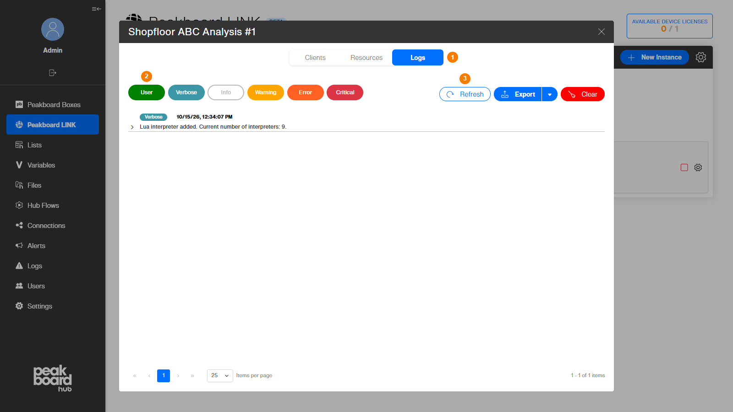733x412 pixels.
Task: Go to the last page of logs
Action: 192,376
